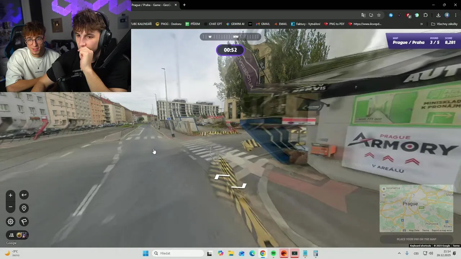
Task: Expand hidden bookmarks chevron
Action: pos(421,24)
